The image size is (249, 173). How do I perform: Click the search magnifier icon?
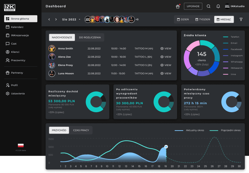pos(208,6)
